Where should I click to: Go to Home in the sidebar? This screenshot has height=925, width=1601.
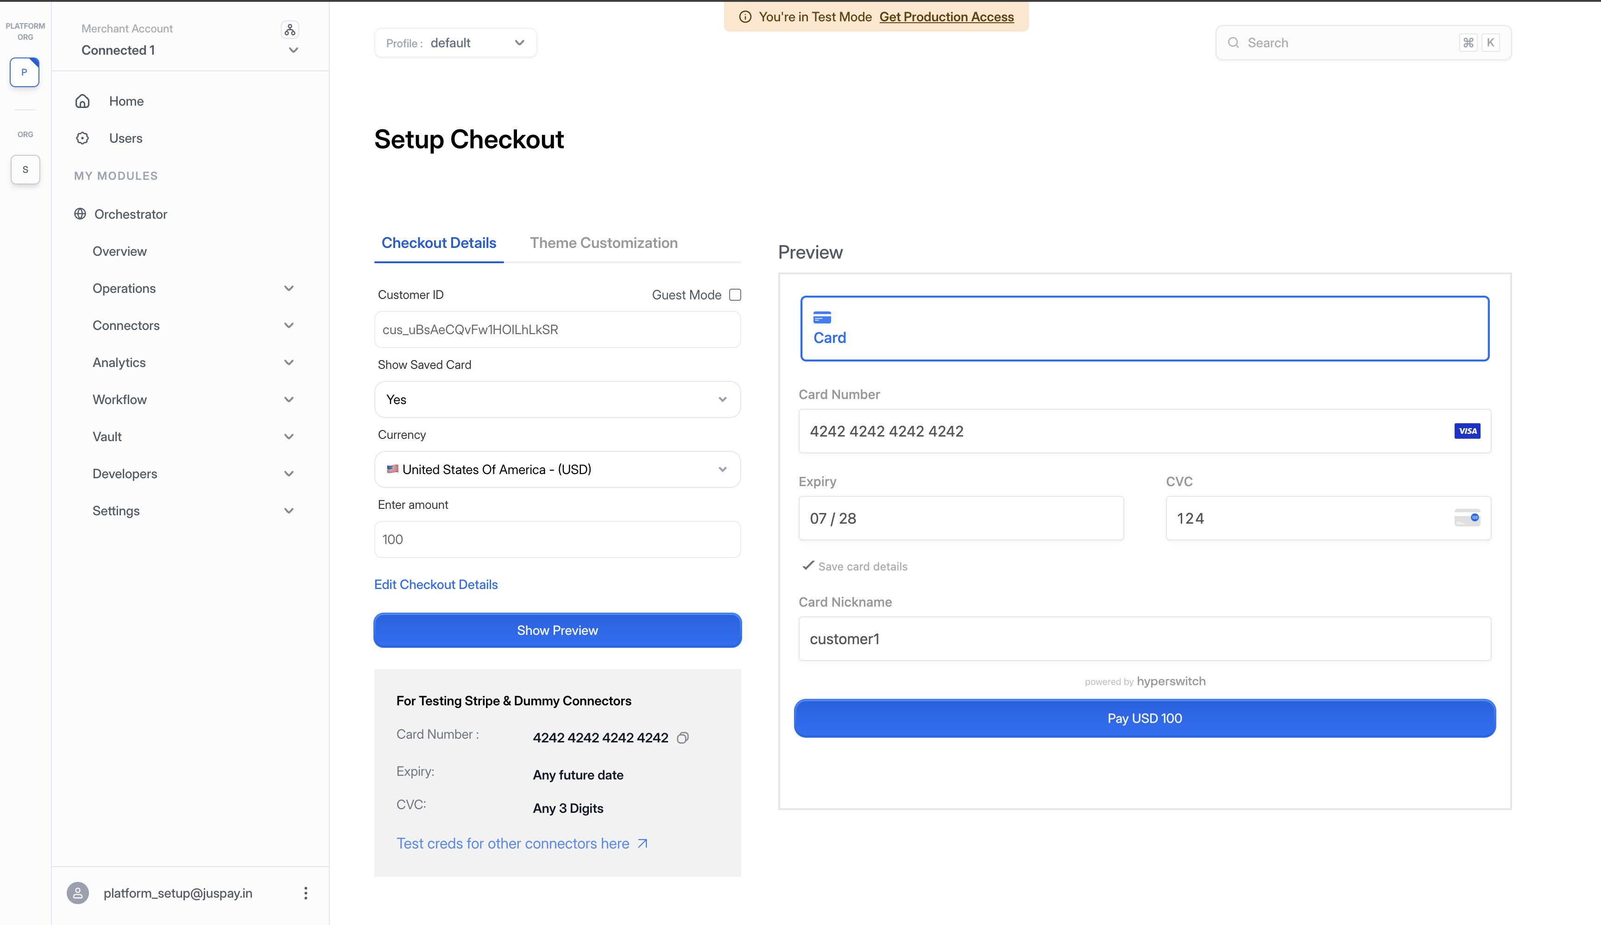click(126, 101)
